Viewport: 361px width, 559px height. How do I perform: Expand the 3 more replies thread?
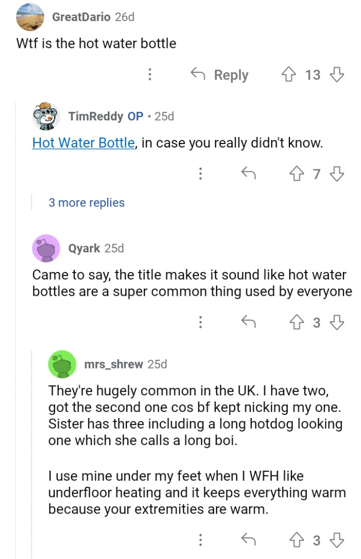click(x=86, y=202)
